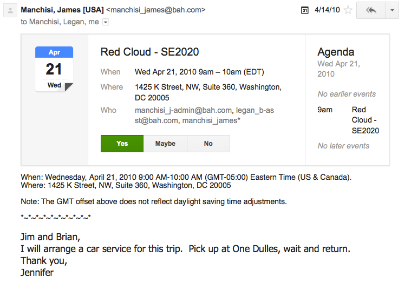The image size is (411, 284).
Task: Decline invitation with No button
Action: pyautogui.click(x=208, y=144)
